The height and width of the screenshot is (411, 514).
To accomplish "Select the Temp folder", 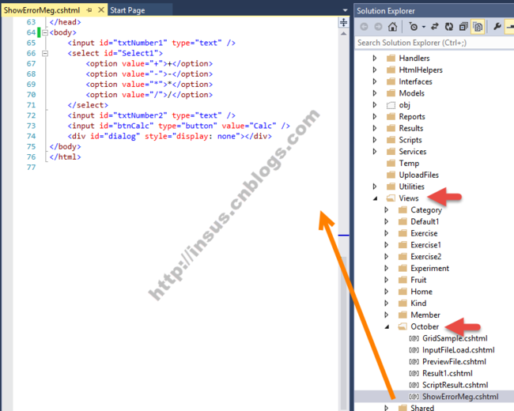I will point(409,164).
